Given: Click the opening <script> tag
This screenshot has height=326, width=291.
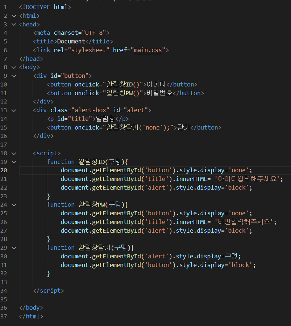Looking at the screenshot, I should 47,153.
